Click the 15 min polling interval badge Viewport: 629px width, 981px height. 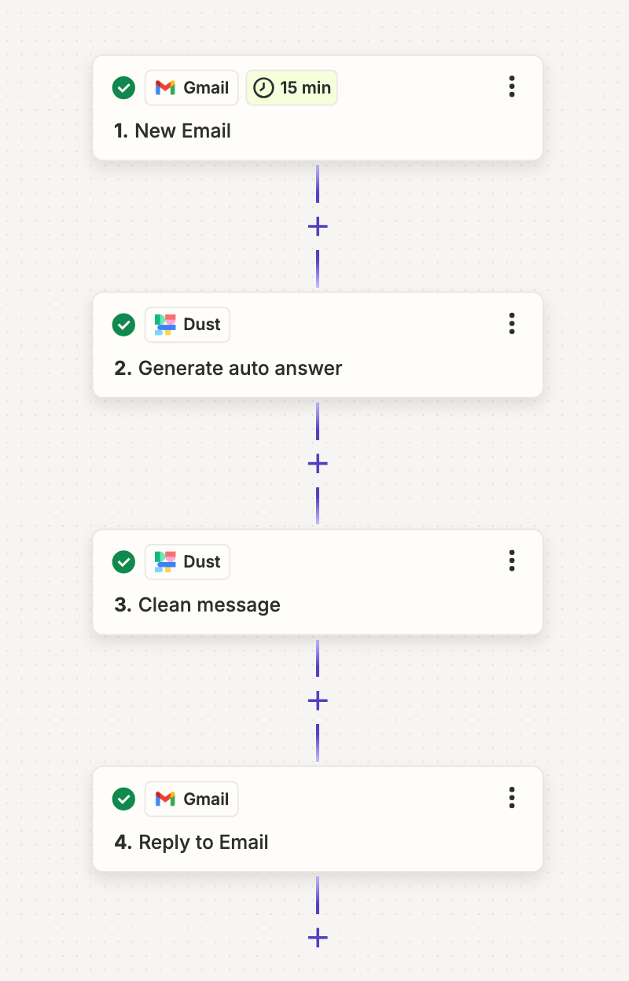[x=292, y=88]
